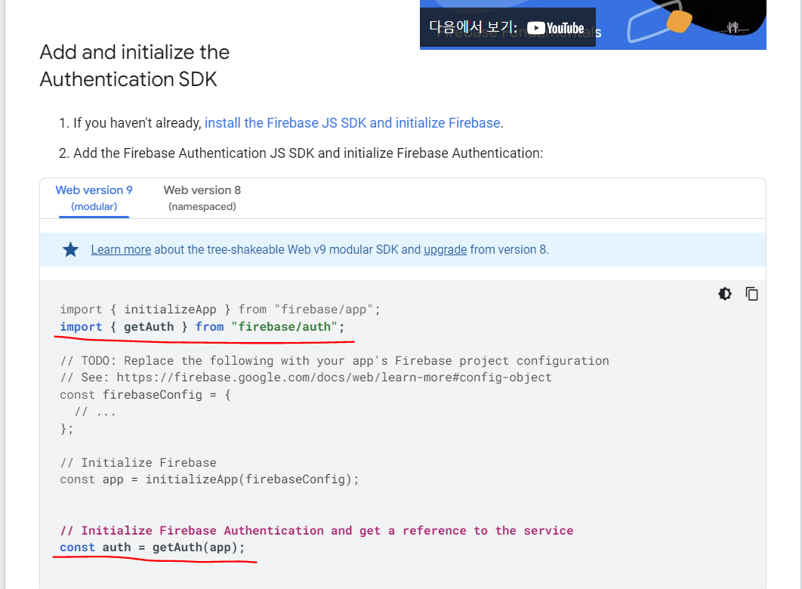Click code line const firebaseConfig = {

tap(145, 395)
